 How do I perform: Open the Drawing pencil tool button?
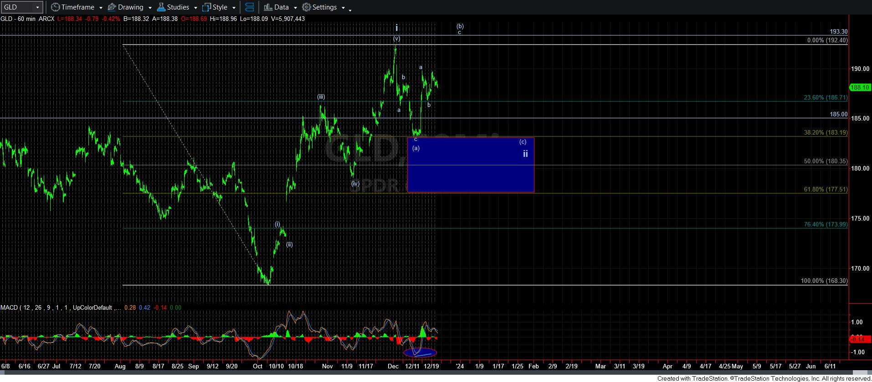pyautogui.click(x=126, y=7)
